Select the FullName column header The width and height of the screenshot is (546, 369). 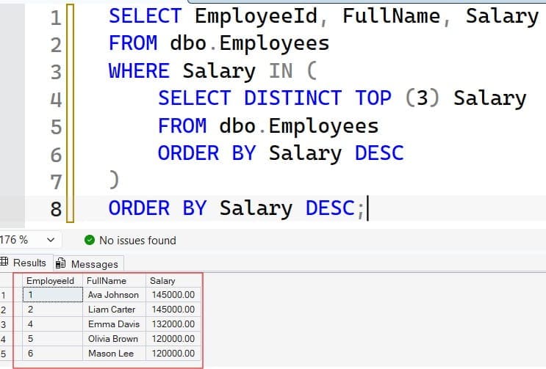tap(114, 281)
